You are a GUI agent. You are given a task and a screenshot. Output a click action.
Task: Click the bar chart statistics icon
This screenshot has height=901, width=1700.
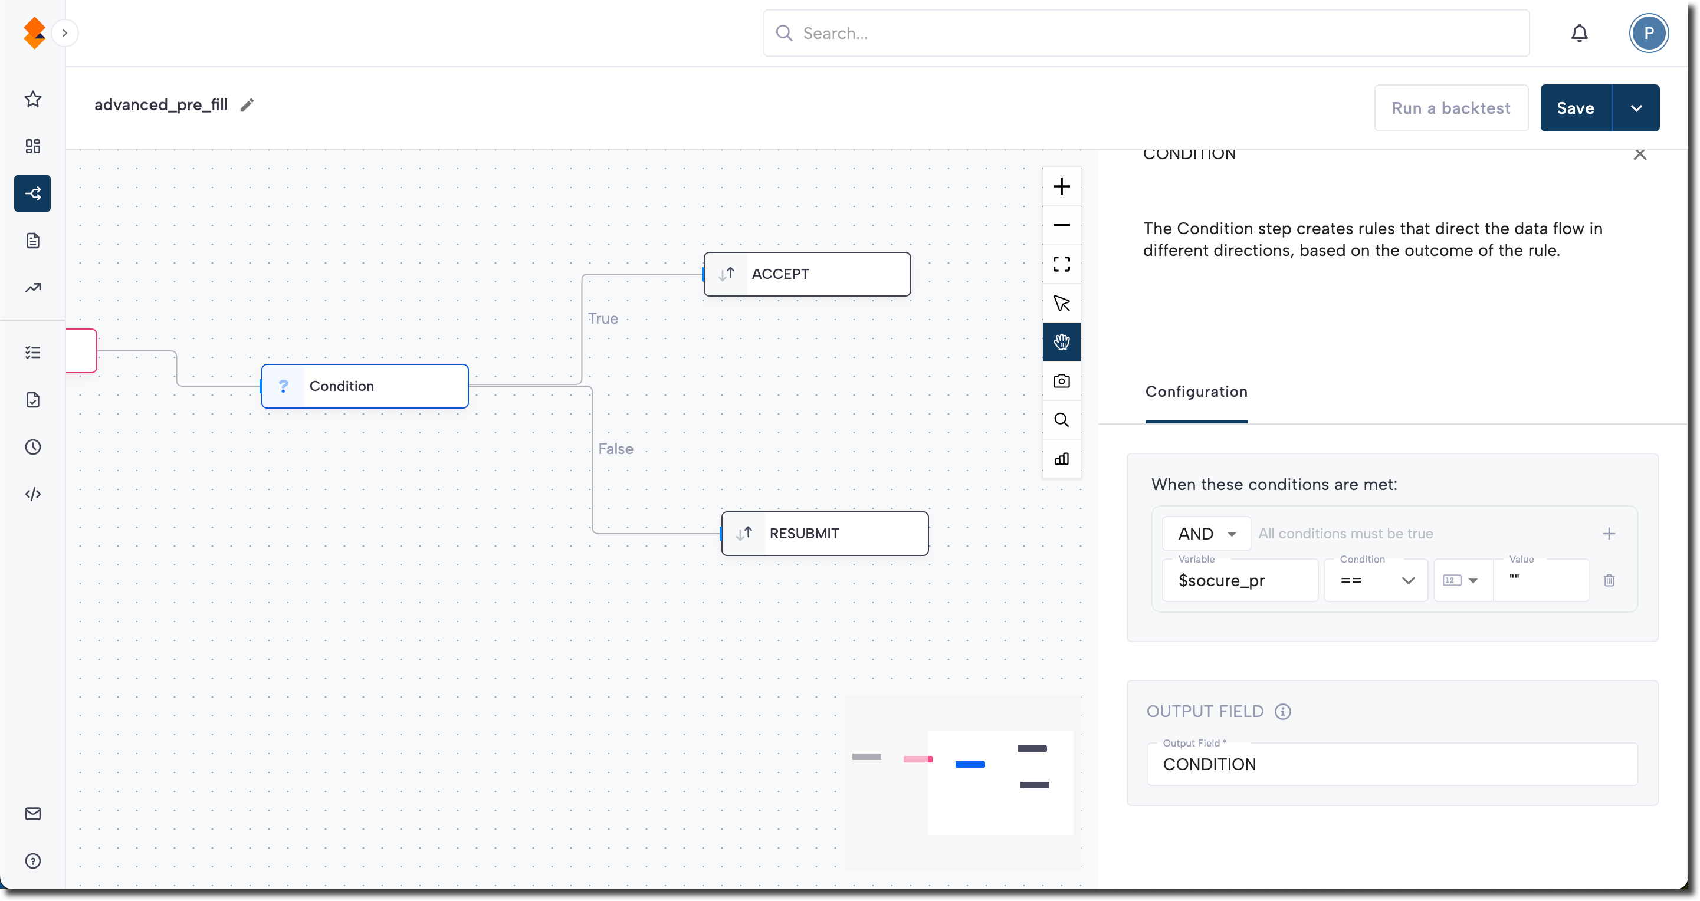pyautogui.click(x=1061, y=459)
